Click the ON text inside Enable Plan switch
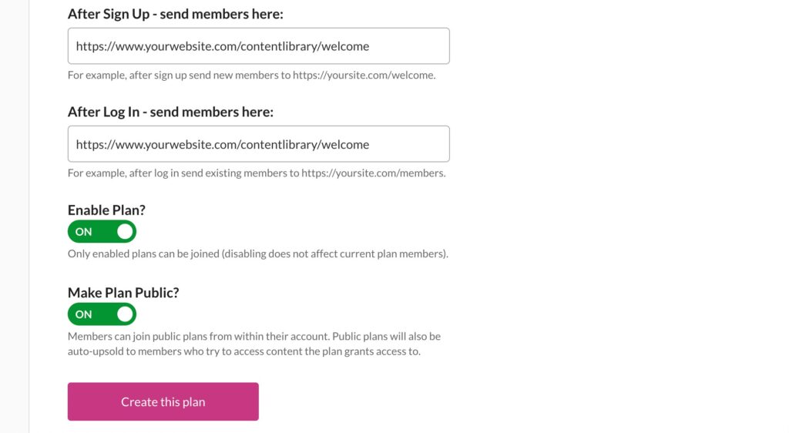Screen dimensions: 789x433 (x=83, y=232)
